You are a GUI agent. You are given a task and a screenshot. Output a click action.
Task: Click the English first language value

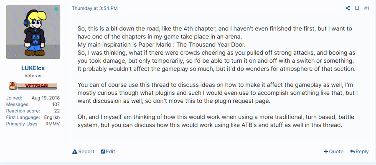(x=52, y=117)
